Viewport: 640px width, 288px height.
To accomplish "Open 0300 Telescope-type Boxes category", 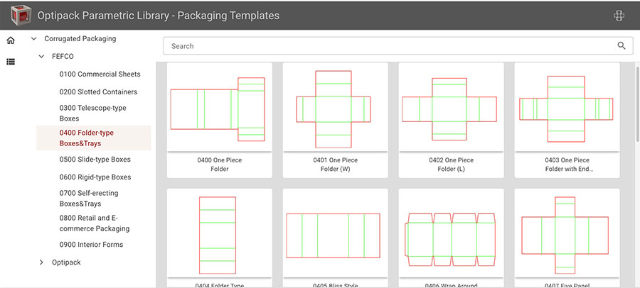I will (93, 113).
